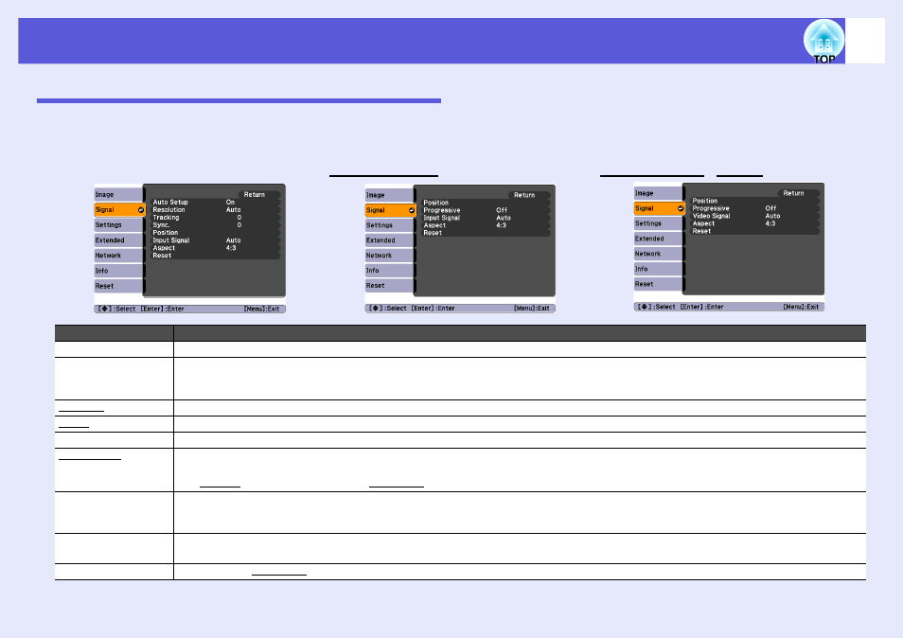Select Aspect in menu with Progressive and Input Signal
Screen dimensions: 903x638
(434, 225)
